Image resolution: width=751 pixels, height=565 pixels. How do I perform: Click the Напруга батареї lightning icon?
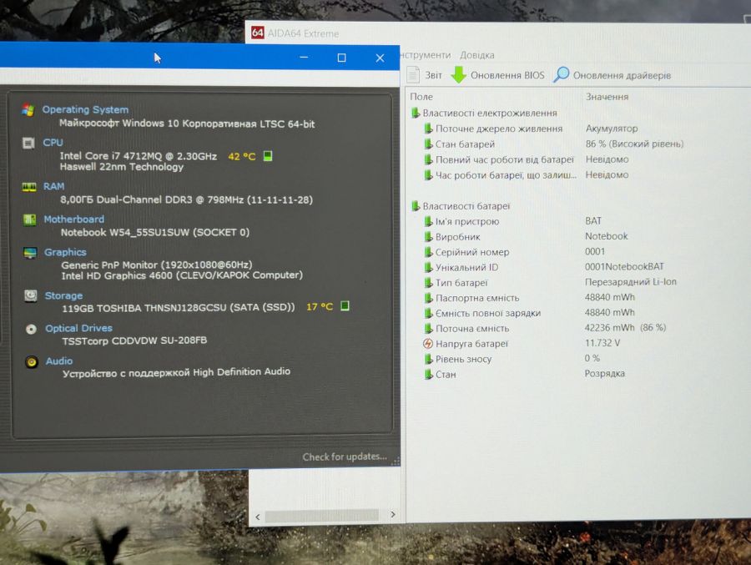pyautogui.click(x=428, y=344)
